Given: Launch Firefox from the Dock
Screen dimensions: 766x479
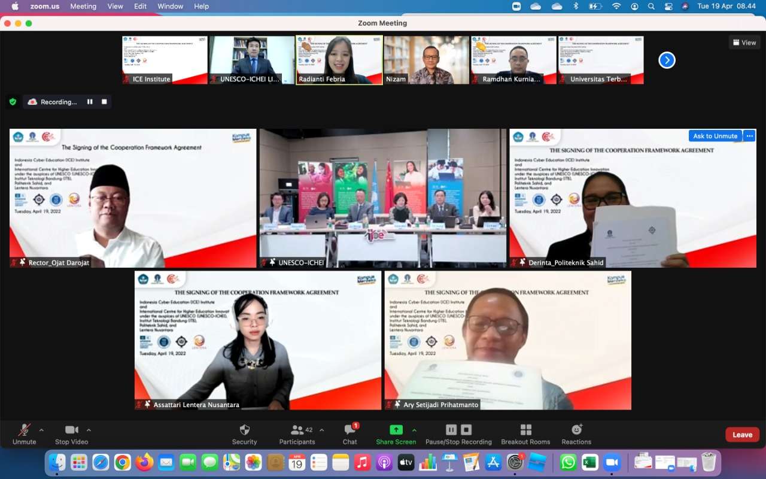Looking at the screenshot, I should [144, 462].
